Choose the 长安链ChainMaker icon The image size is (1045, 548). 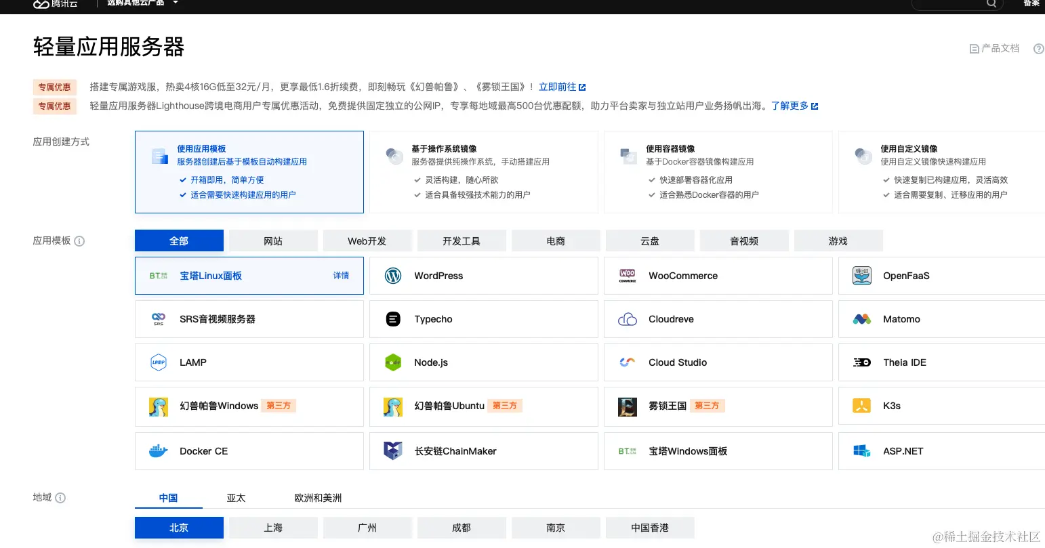click(x=393, y=451)
